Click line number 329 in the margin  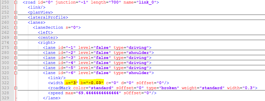[5, 98]
